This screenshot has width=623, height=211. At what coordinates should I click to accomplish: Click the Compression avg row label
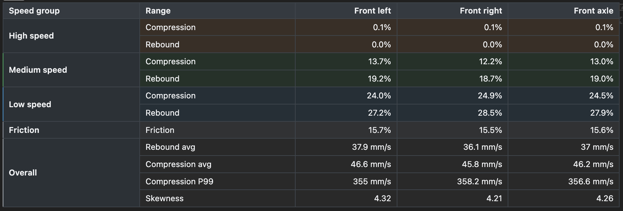(x=178, y=164)
